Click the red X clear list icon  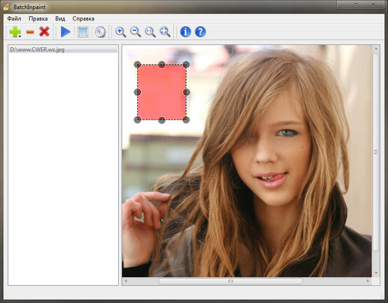(44, 32)
